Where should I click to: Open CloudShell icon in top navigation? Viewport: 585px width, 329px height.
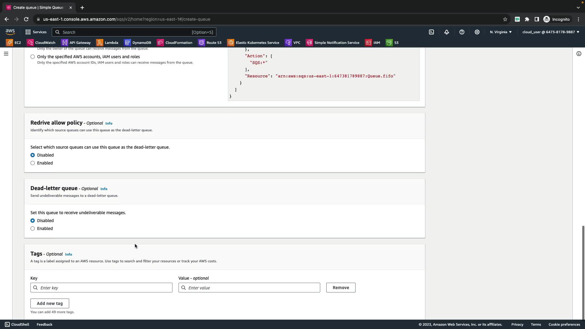(x=431, y=32)
